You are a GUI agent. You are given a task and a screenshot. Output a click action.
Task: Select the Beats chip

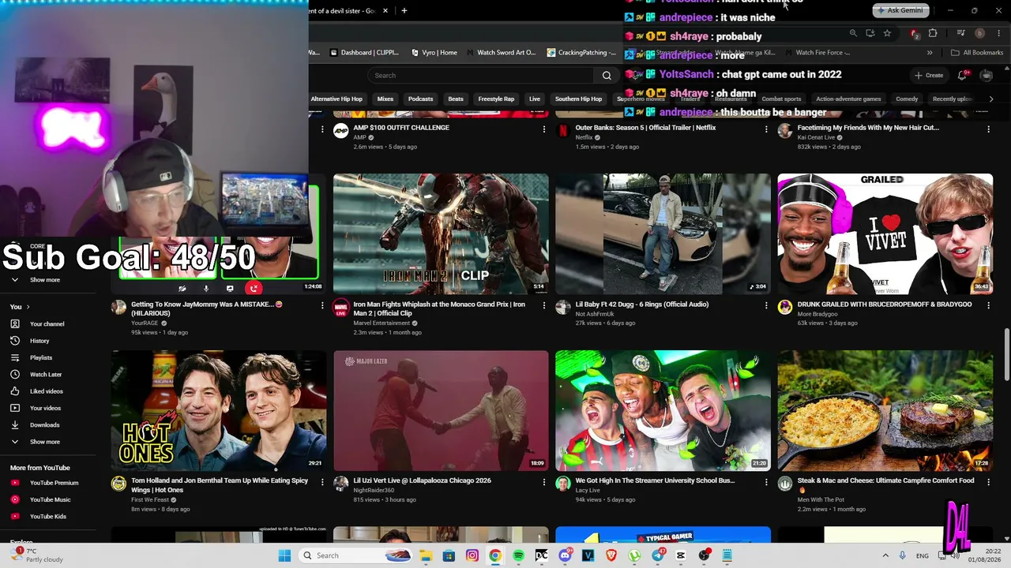click(x=456, y=99)
